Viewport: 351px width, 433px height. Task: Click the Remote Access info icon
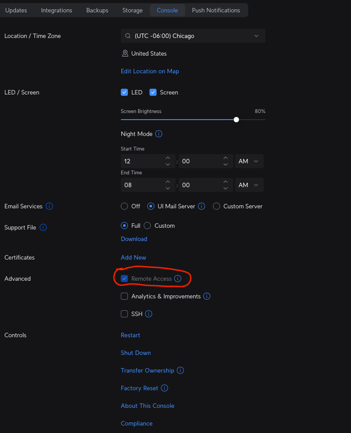point(178,279)
